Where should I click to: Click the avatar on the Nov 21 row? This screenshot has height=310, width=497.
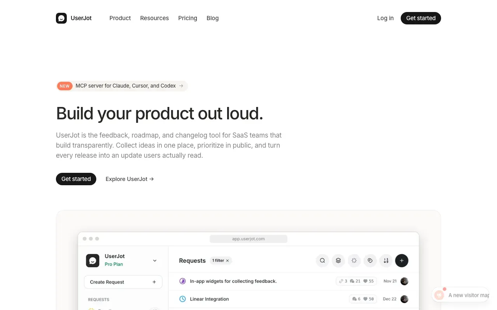(405, 281)
